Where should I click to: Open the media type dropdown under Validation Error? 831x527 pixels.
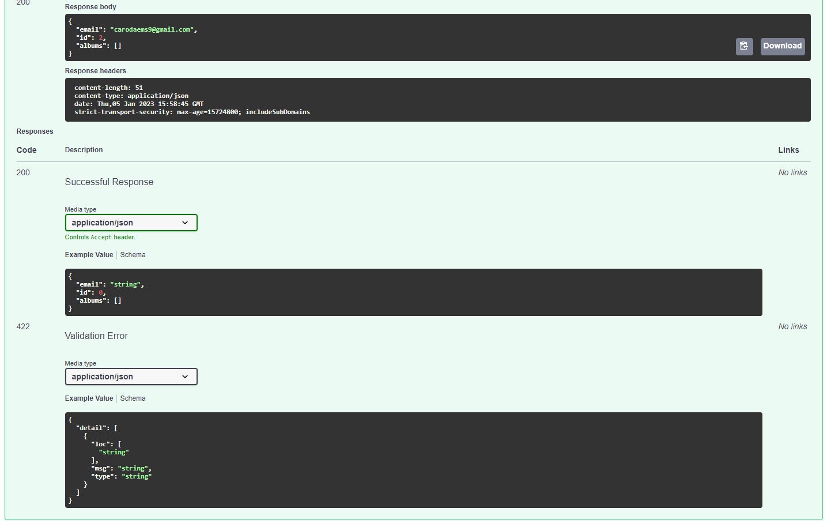click(x=131, y=376)
